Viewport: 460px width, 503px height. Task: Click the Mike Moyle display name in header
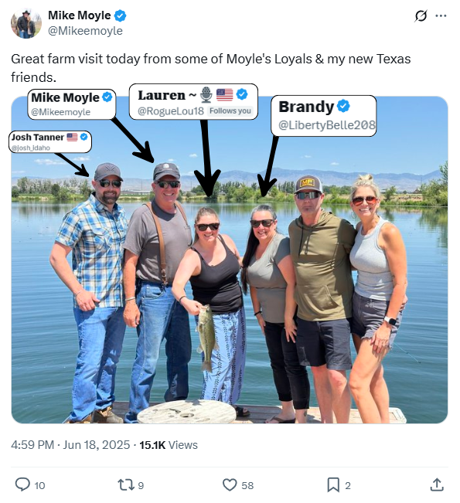80,15
